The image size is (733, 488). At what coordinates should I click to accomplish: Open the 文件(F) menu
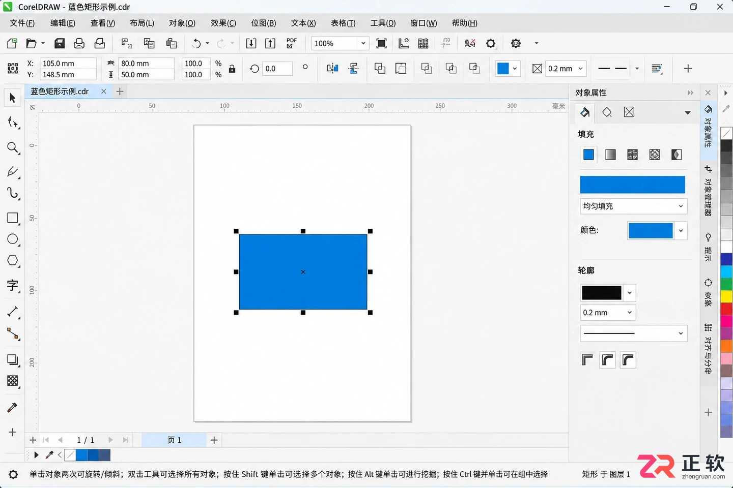point(22,23)
